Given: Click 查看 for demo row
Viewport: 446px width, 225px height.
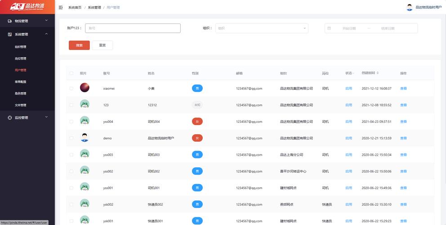Looking at the screenshot, I should [403, 138].
